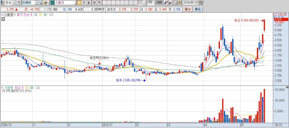
Task: Click the green 신 badge icon
Action: click(52, 3)
